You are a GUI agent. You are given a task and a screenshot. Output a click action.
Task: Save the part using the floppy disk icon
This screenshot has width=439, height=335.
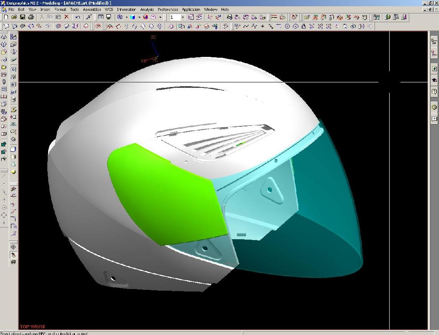point(23,17)
